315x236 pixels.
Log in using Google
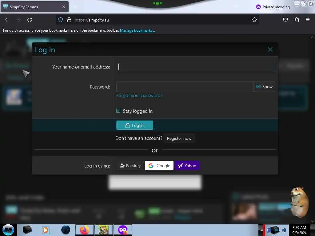(159, 166)
